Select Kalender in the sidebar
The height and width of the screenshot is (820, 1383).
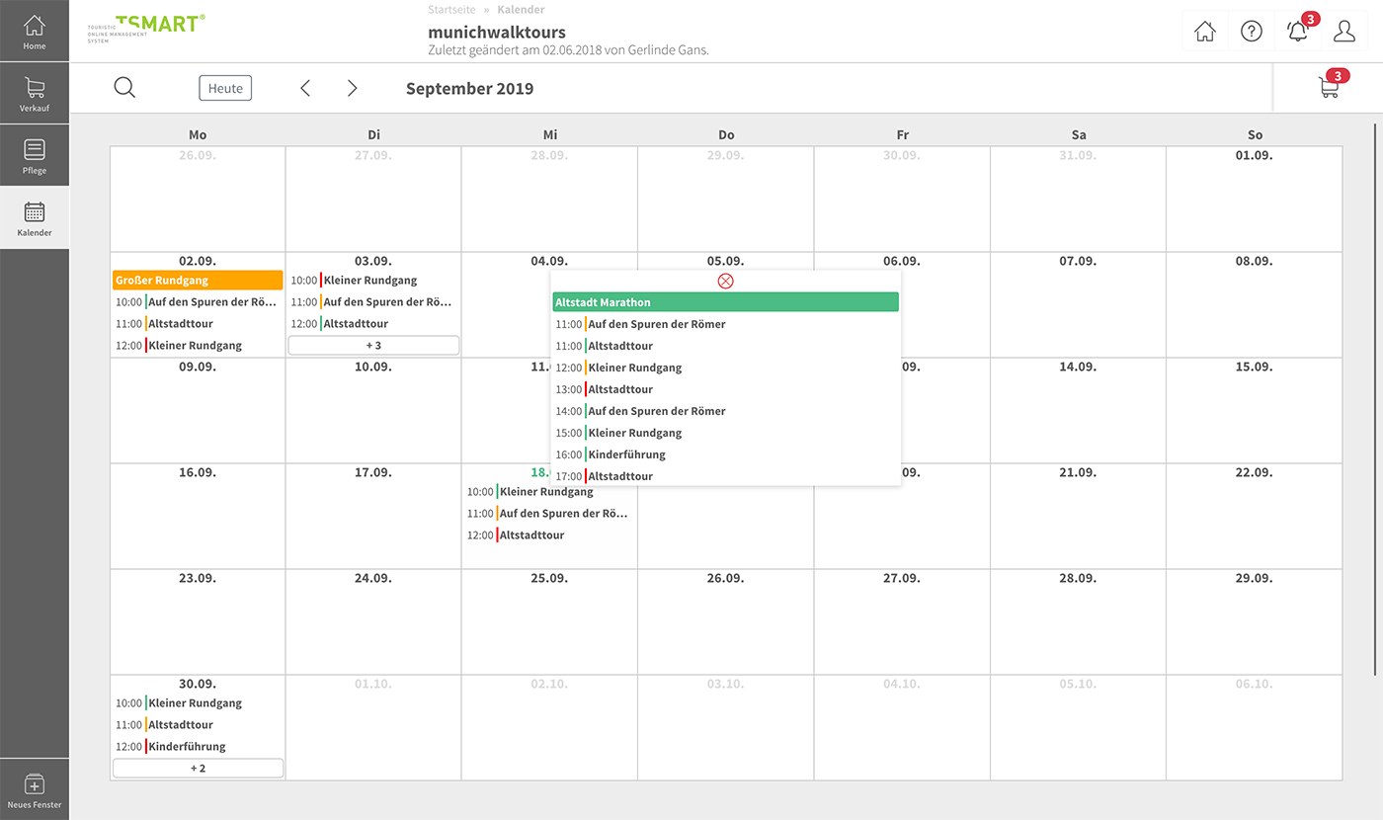click(35, 218)
